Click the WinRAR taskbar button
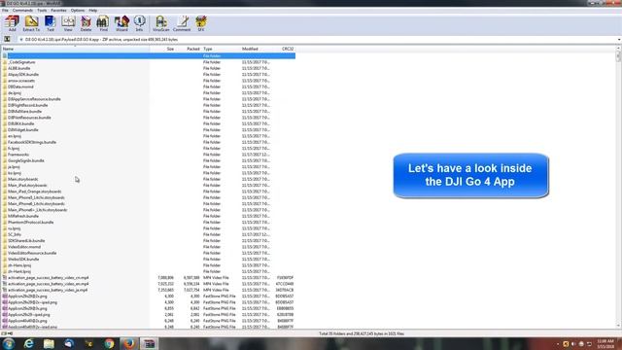Screen dimensions: 622x350 [x=149, y=343]
